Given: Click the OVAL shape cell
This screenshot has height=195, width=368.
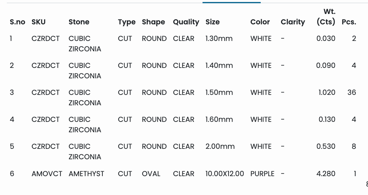Looking at the screenshot, I should pyautogui.click(x=151, y=174).
